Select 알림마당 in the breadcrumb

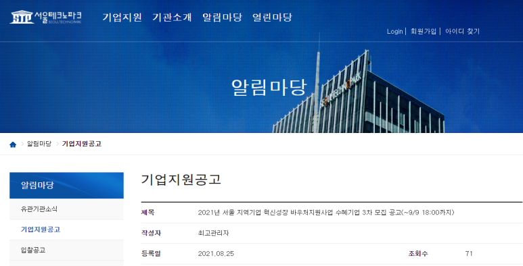click(x=39, y=144)
